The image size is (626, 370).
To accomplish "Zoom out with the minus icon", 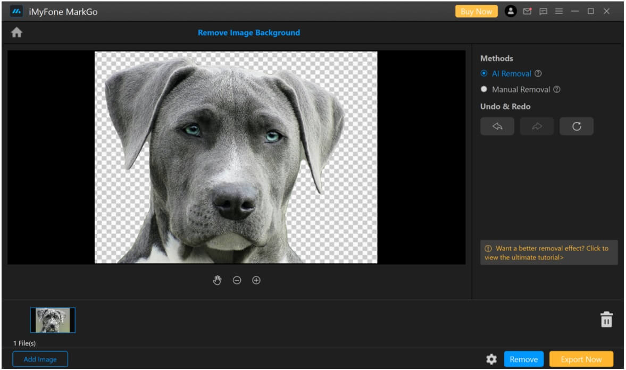I will click(237, 280).
